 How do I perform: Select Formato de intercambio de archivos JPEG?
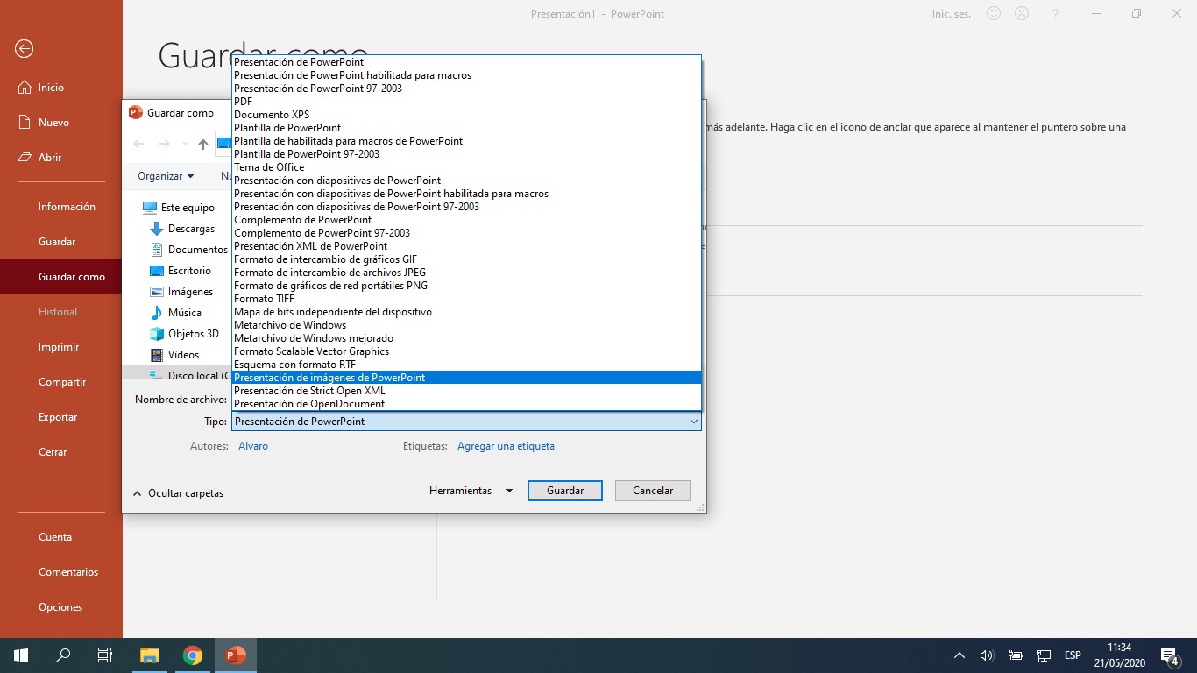[466, 273]
